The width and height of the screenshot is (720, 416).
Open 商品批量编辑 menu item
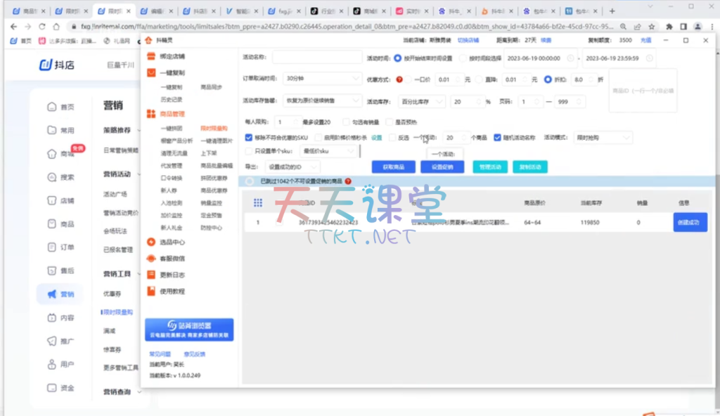point(216,166)
